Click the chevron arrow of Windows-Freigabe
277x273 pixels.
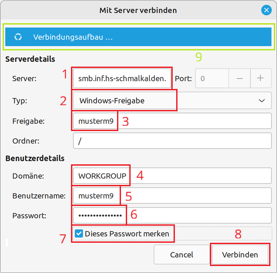[x=262, y=101]
